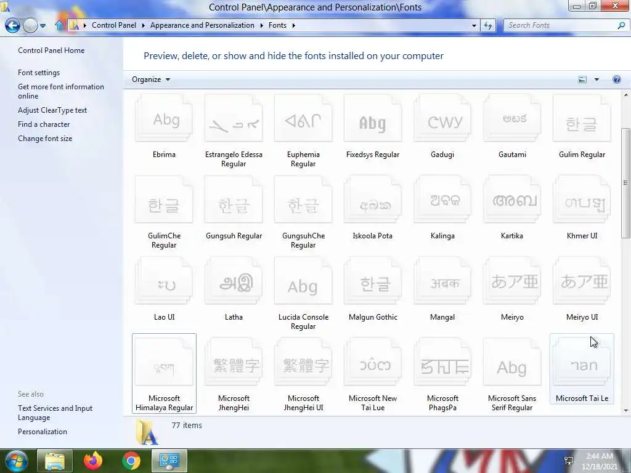631x473 pixels.
Task: Select the Ebrima font icon
Action: [164, 118]
